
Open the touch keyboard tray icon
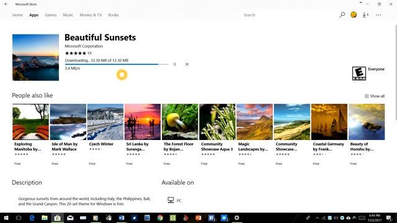[362, 217]
